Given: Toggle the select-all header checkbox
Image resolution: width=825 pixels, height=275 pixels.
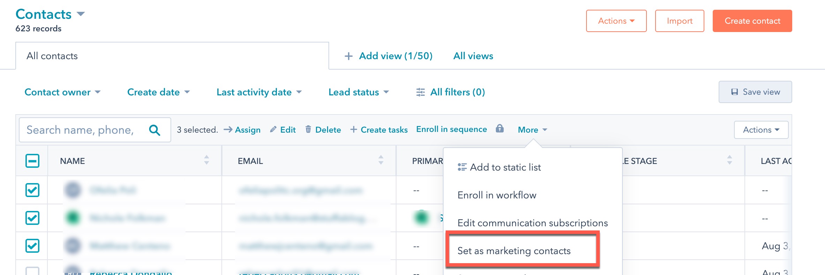Looking at the screenshot, I should coord(32,161).
